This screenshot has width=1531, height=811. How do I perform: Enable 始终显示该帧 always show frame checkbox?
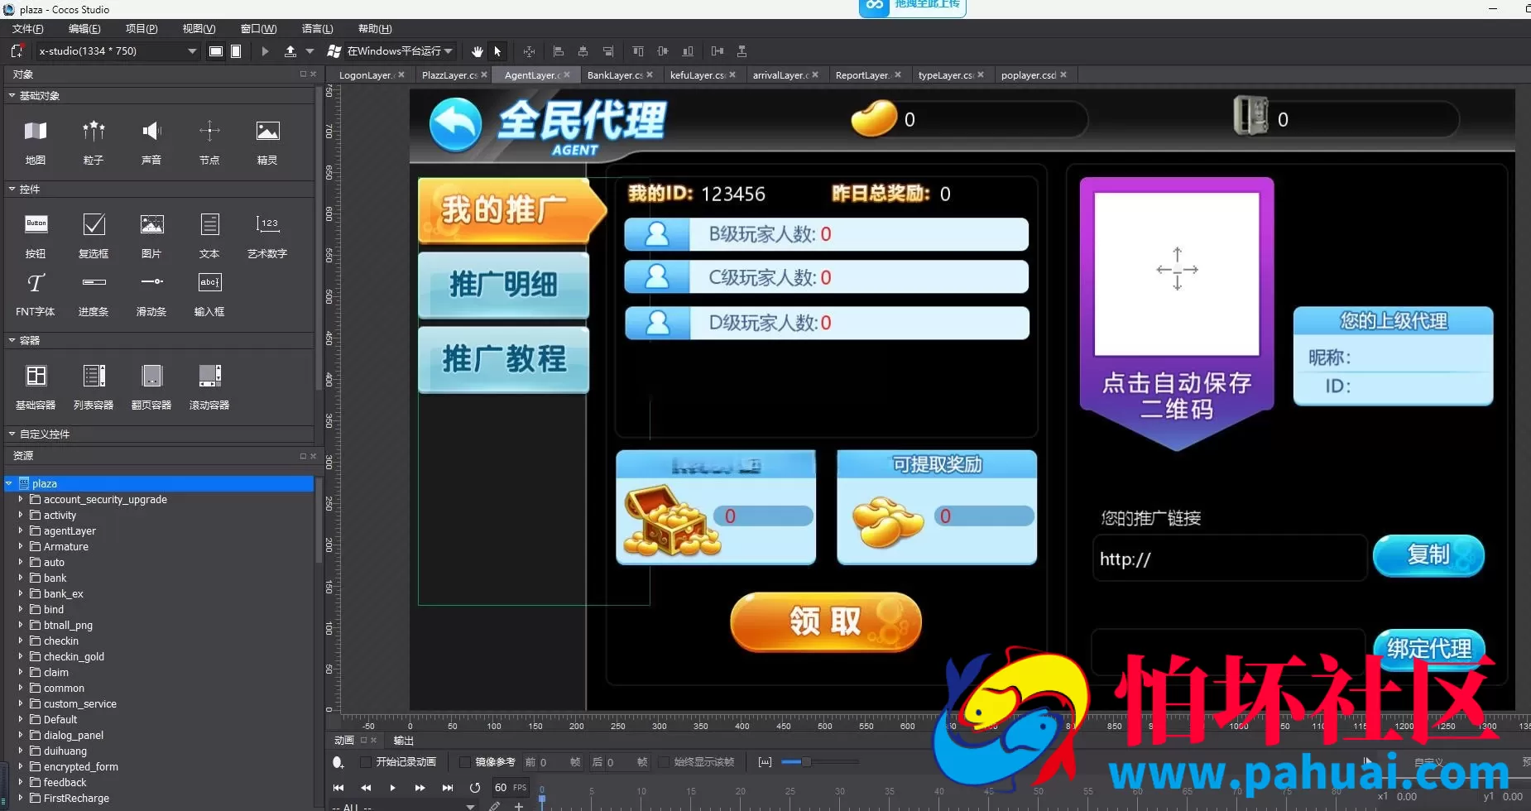[664, 762]
